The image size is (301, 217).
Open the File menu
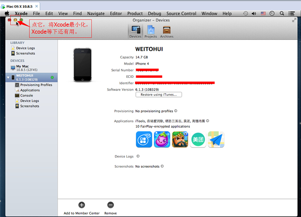pyautogui.click(x=36, y=14)
